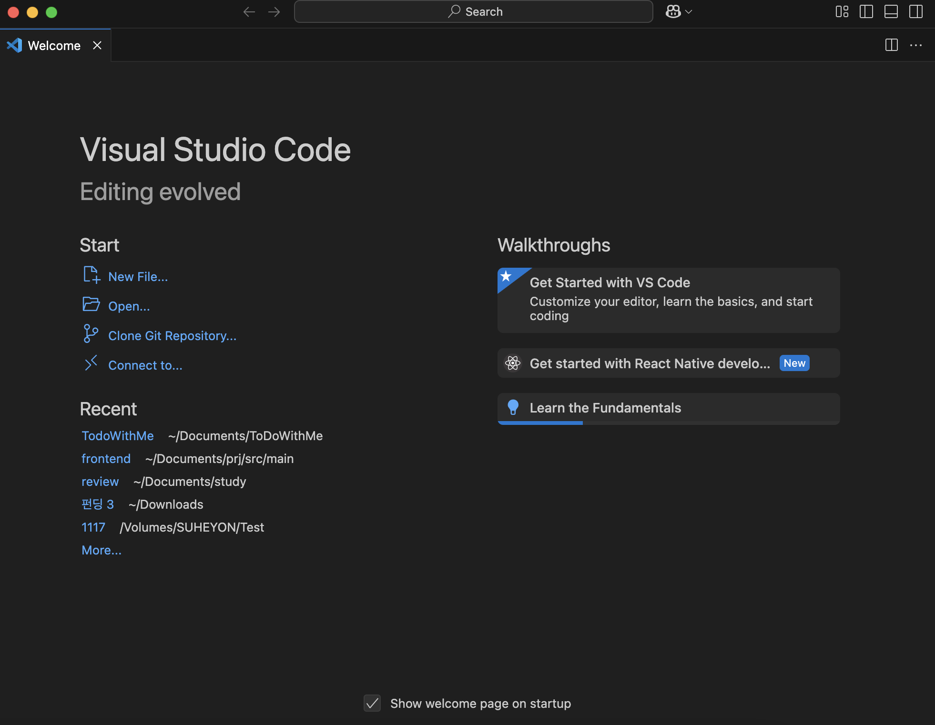Open the editor More Actions menu
This screenshot has width=935, height=725.
coord(916,45)
